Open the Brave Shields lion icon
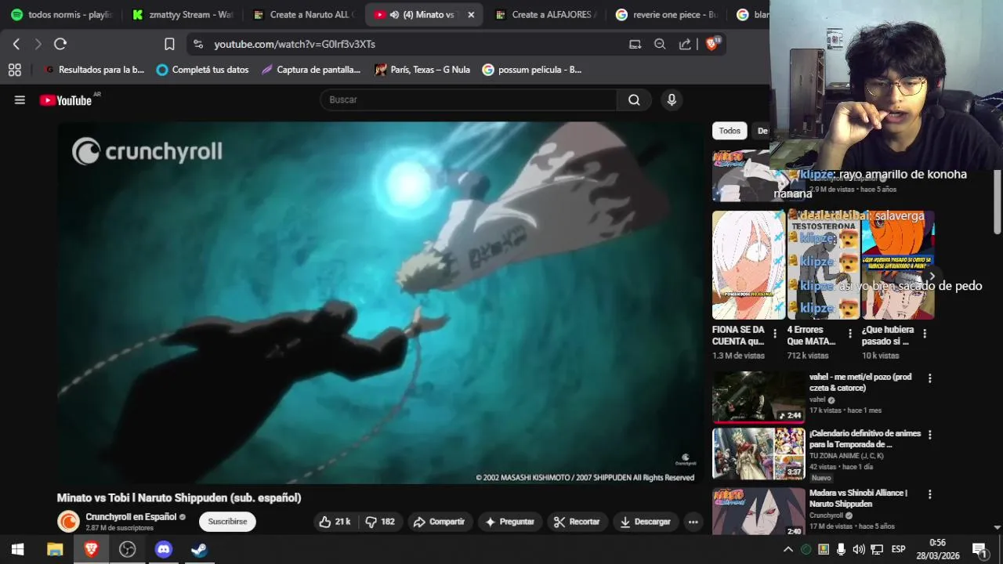The width and height of the screenshot is (1003, 564). pyautogui.click(x=712, y=44)
